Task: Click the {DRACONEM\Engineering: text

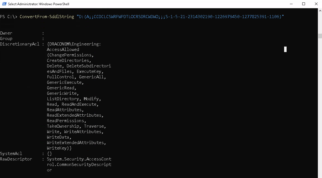Action: (x=74, y=44)
